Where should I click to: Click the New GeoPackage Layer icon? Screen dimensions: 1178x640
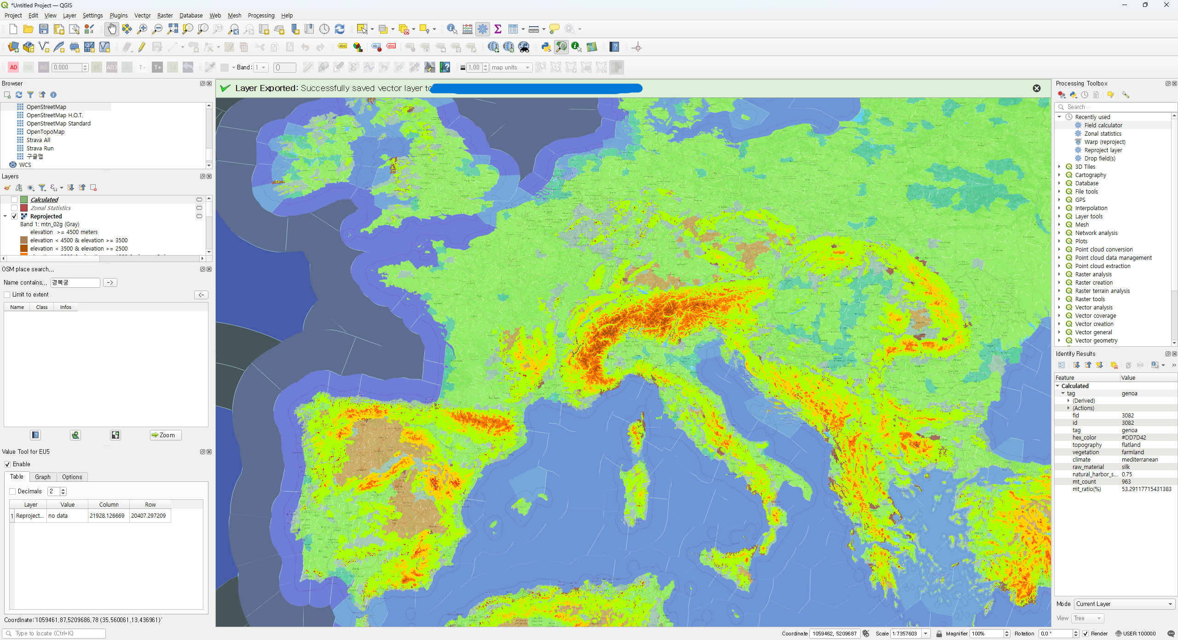(29, 47)
